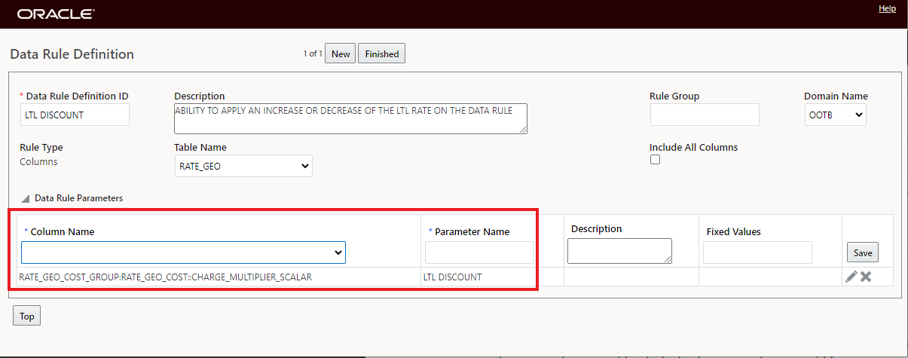
Task: Open the Column Name dropdown
Action: point(183,252)
